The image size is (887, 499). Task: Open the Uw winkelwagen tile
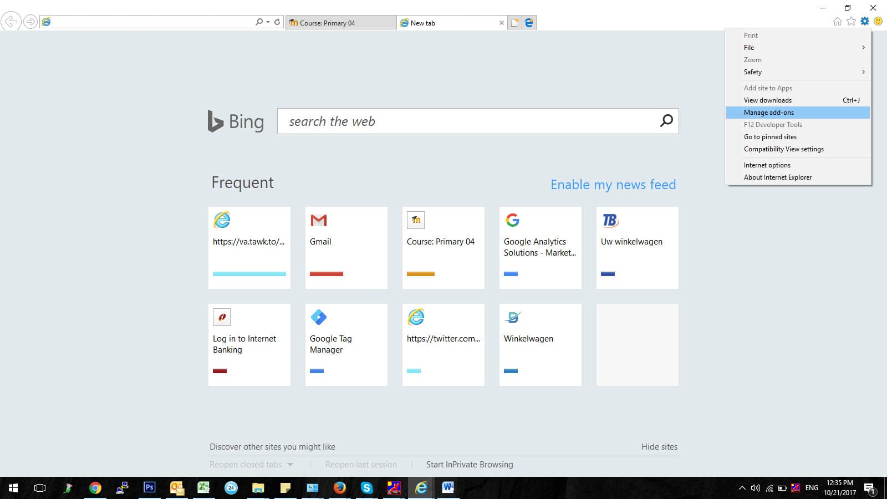coord(638,248)
